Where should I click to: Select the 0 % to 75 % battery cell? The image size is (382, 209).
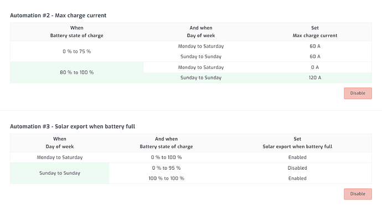click(77, 52)
